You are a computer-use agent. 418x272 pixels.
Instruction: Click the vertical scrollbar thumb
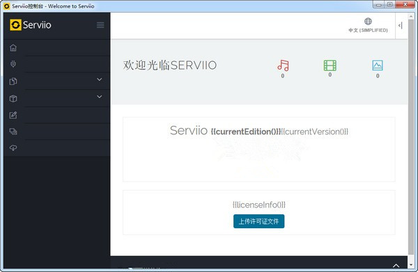click(x=411, y=136)
